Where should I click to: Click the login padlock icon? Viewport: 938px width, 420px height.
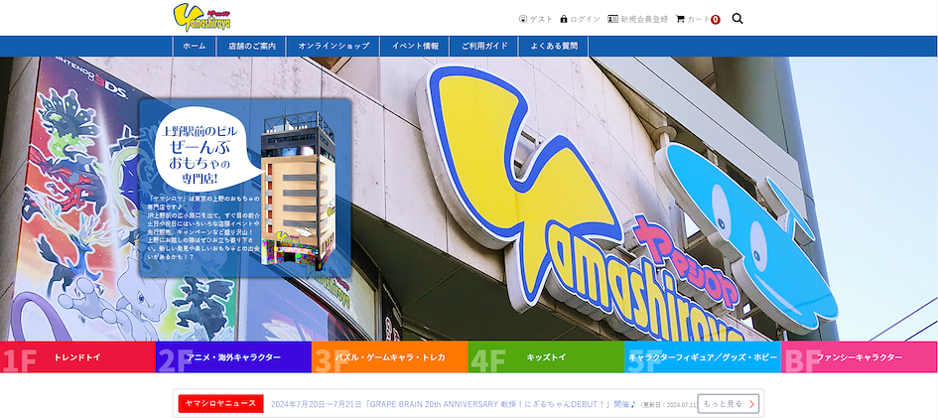(x=564, y=19)
